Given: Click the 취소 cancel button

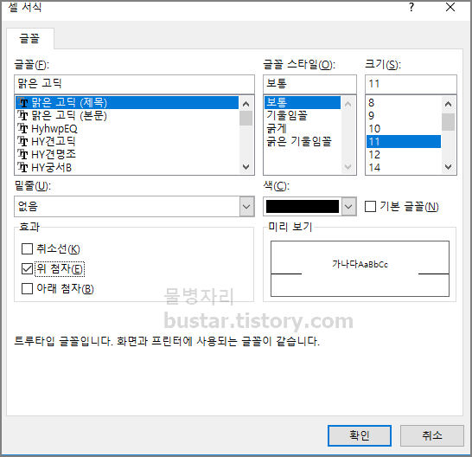Looking at the screenshot, I should coord(432,435).
